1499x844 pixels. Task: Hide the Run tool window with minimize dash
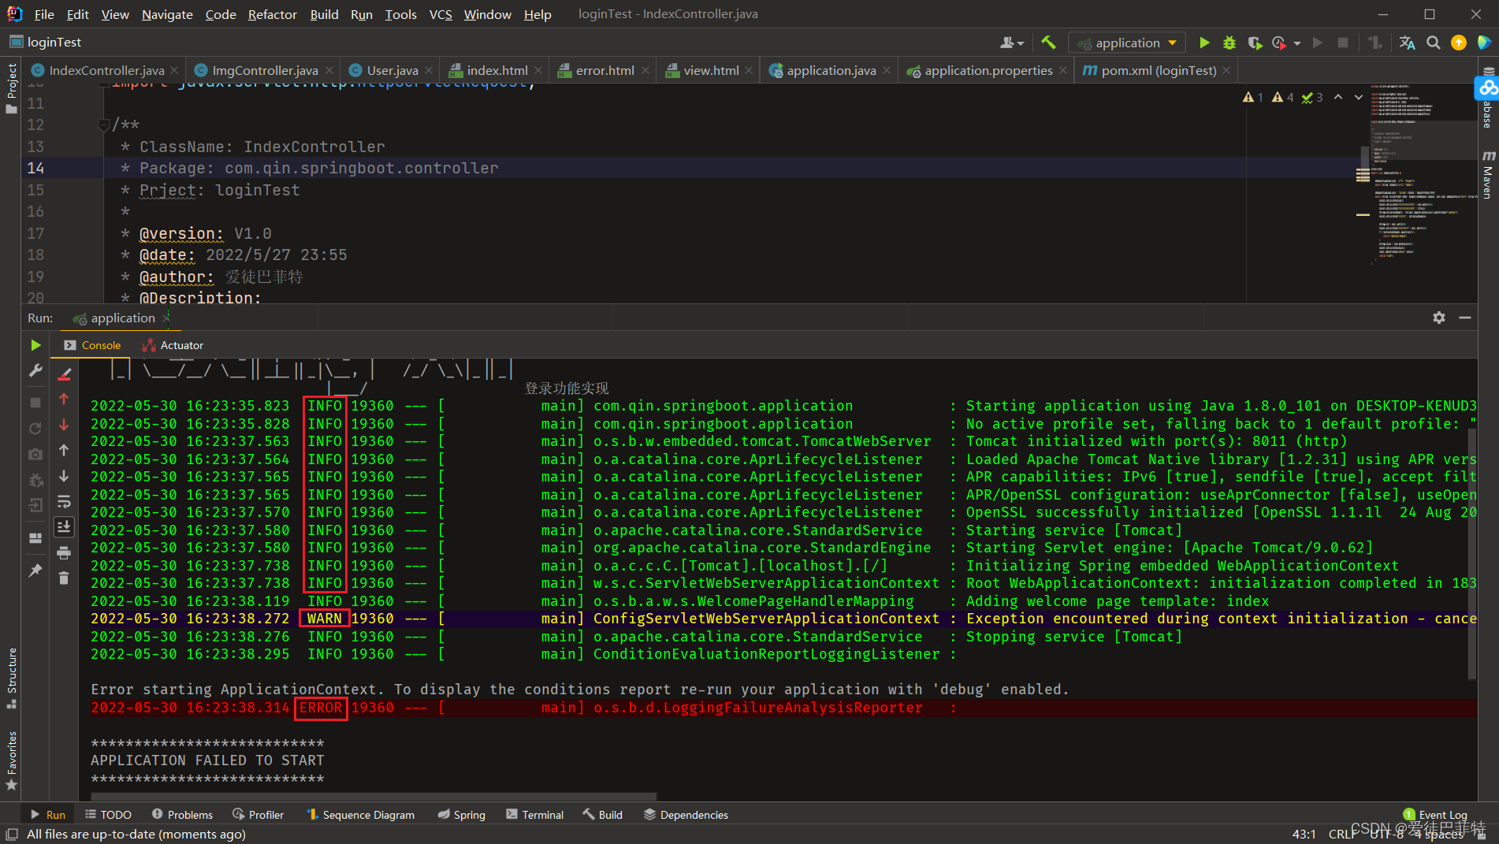click(1465, 318)
